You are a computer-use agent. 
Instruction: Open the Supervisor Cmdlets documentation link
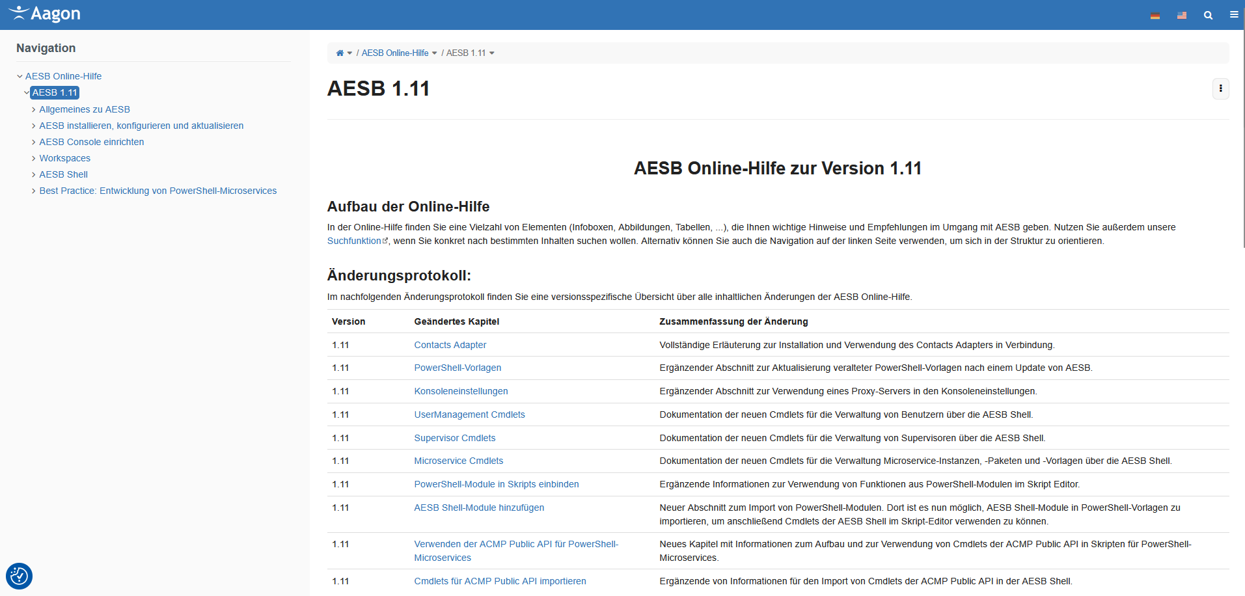click(x=454, y=438)
